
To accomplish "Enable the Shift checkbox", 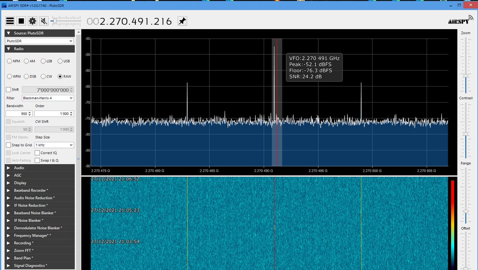I will [9, 90].
